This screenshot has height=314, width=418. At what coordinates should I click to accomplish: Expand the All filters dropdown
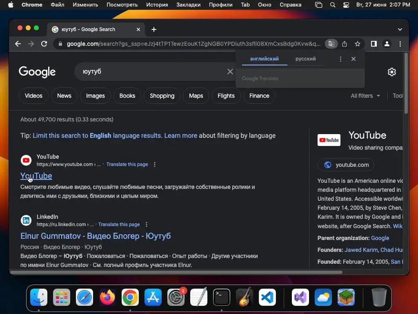tap(365, 96)
